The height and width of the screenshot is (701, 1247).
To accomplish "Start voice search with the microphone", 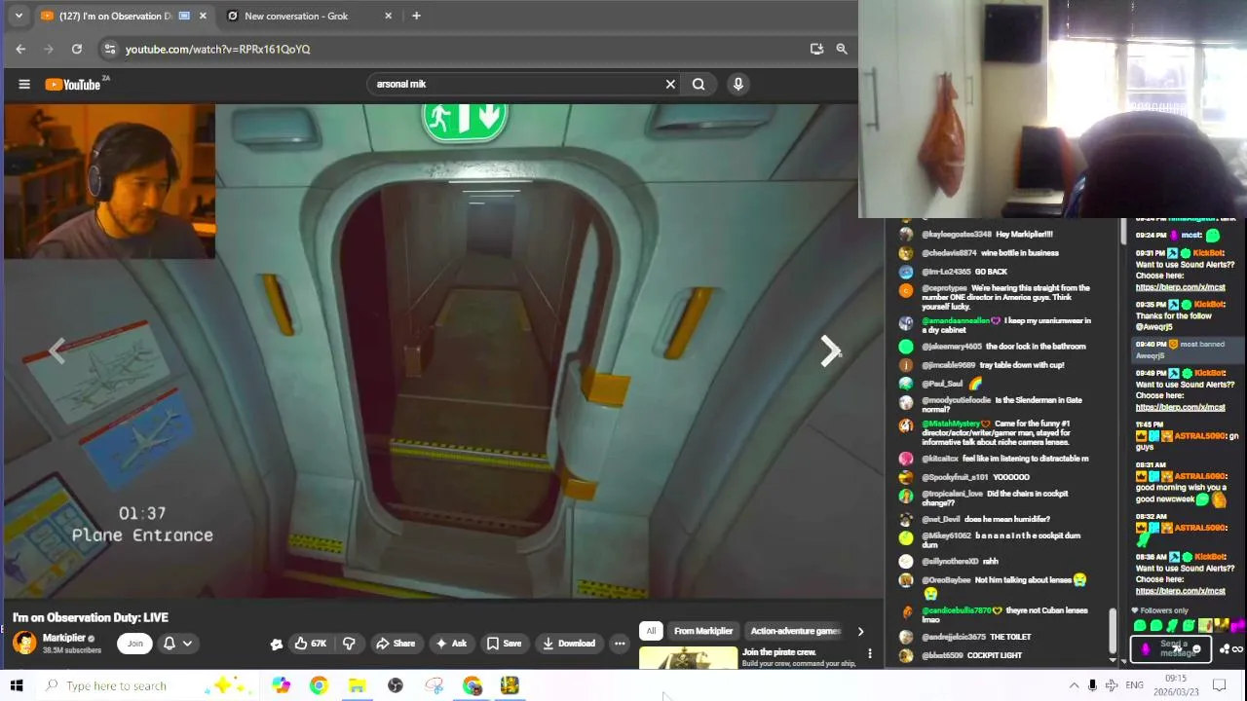I will (x=738, y=84).
